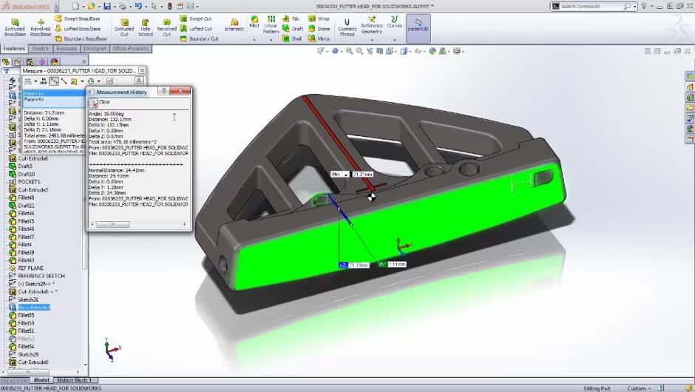The height and width of the screenshot is (392, 695).
Task: Switch to the Sketch tab
Action: [x=40, y=49]
